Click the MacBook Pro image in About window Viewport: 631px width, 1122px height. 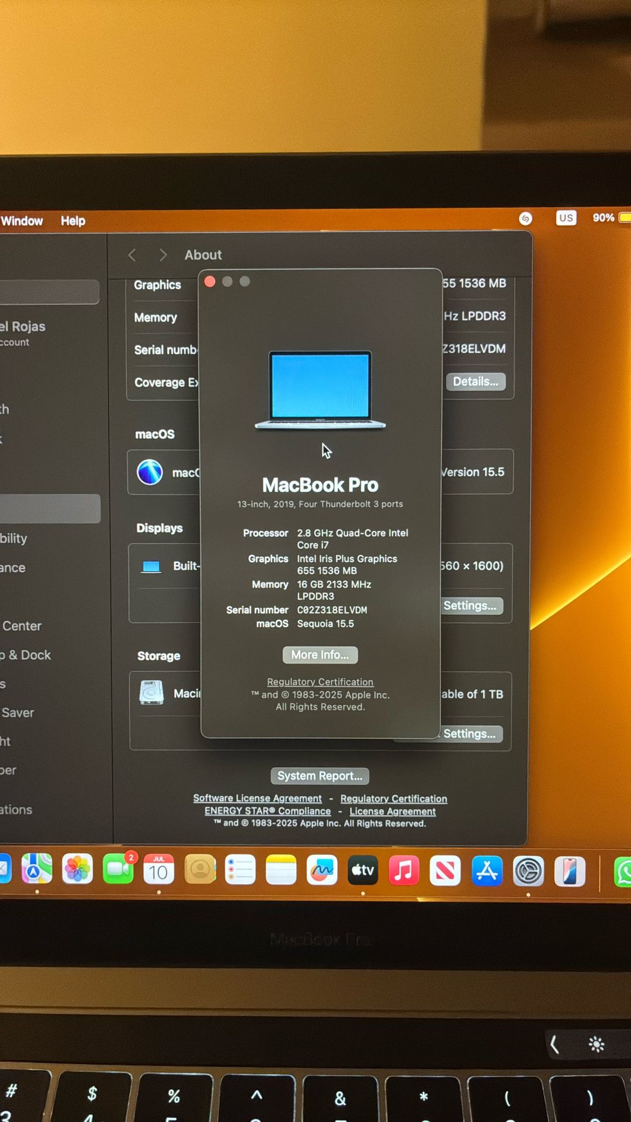pos(320,390)
